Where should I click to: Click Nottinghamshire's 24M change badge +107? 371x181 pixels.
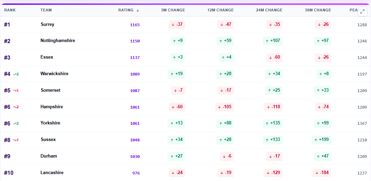tap(272, 41)
